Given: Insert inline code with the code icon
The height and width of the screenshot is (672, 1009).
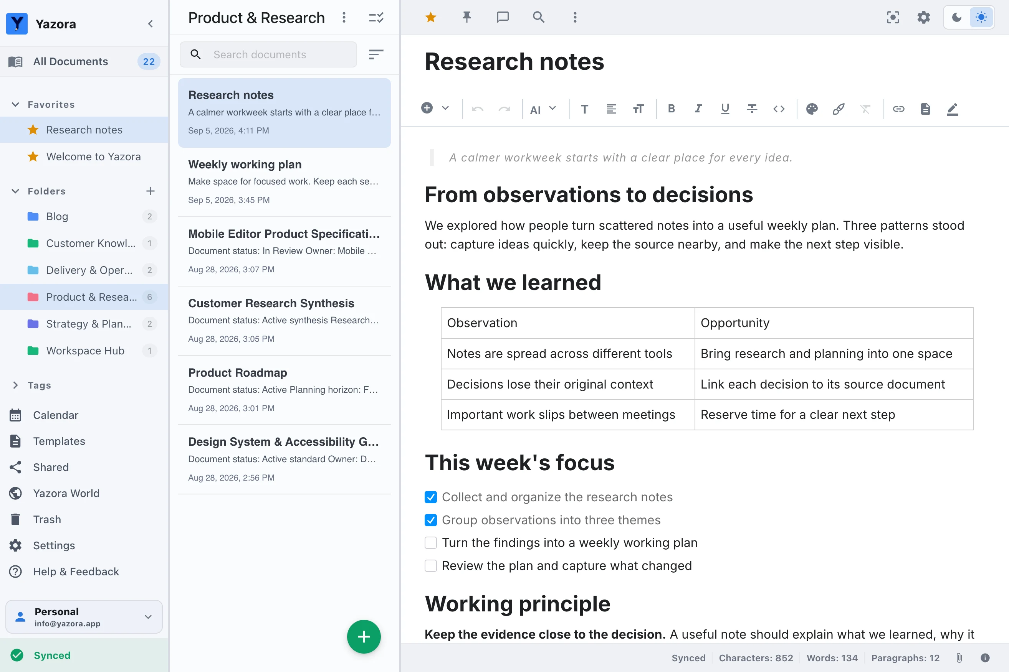Looking at the screenshot, I should point(779,109).
